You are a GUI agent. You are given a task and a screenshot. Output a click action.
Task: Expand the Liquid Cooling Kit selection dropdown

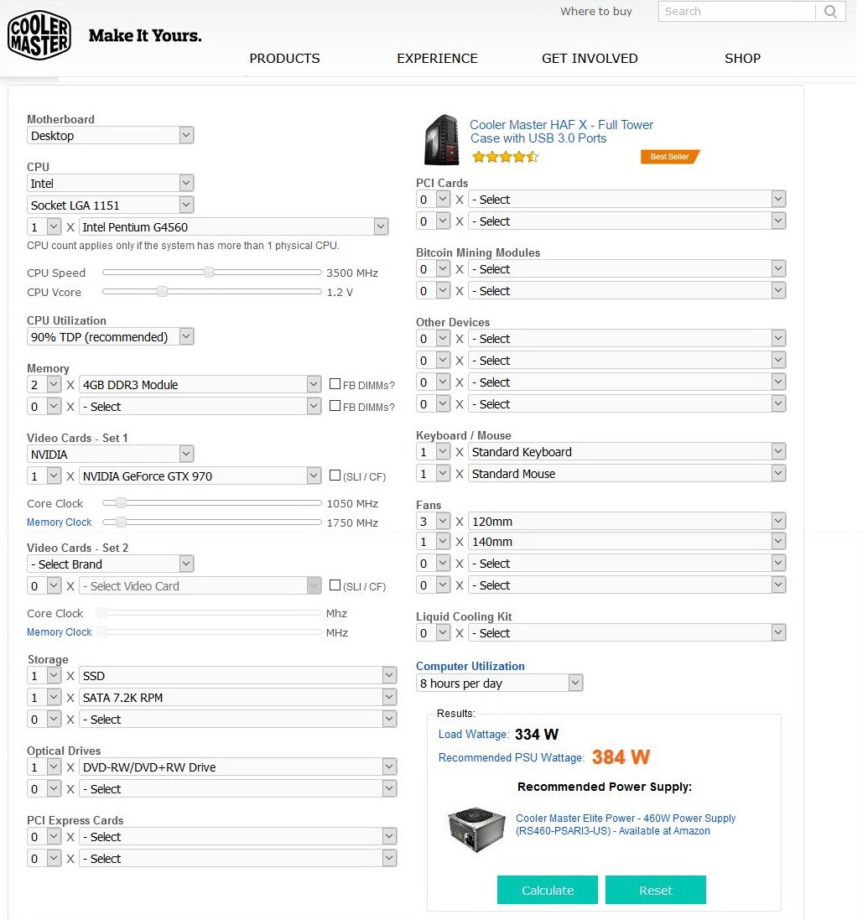click(x=626, y=632)
